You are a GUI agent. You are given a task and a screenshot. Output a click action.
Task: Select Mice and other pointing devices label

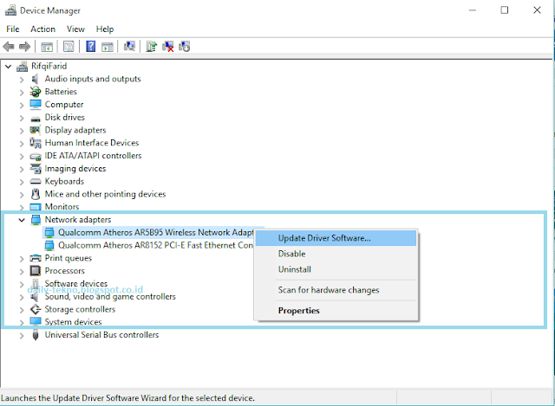point(105,194)
